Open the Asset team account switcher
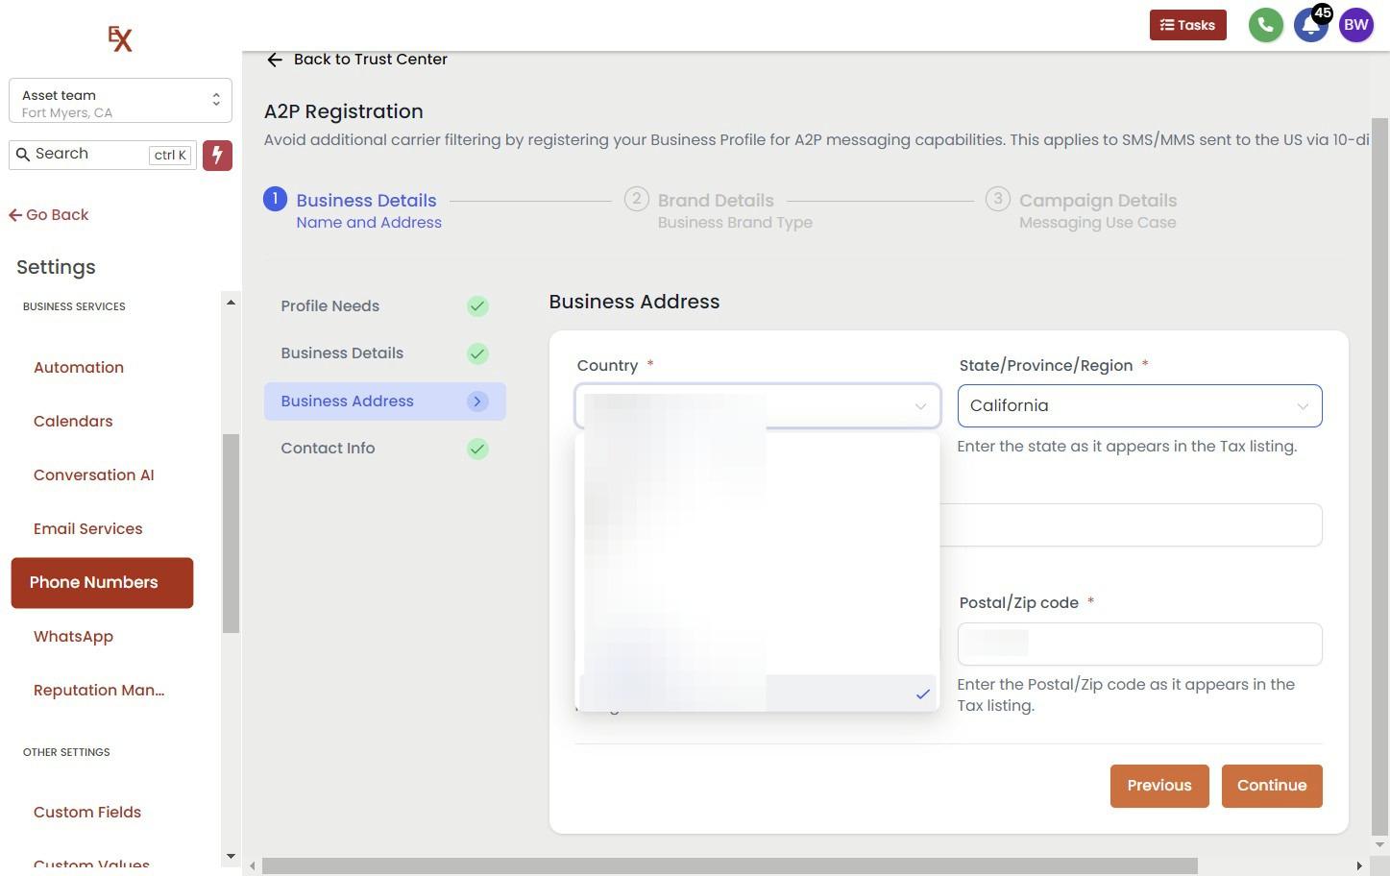1390x876 pixels. click(120, 101)
